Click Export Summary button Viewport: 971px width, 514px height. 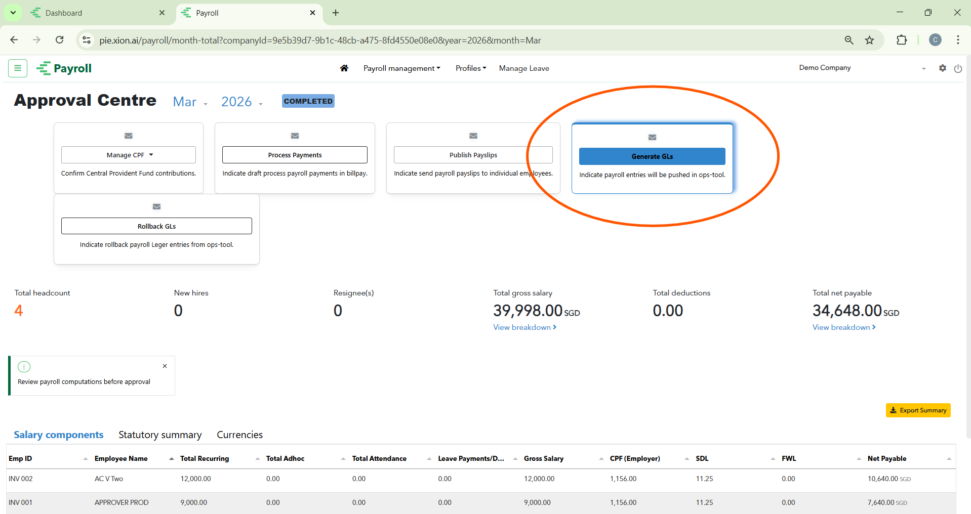[x=918, y=410]
